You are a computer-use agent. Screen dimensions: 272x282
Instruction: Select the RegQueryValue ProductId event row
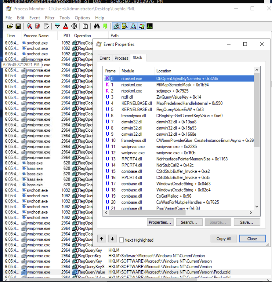pyautogui.click(x=137, y=272)
